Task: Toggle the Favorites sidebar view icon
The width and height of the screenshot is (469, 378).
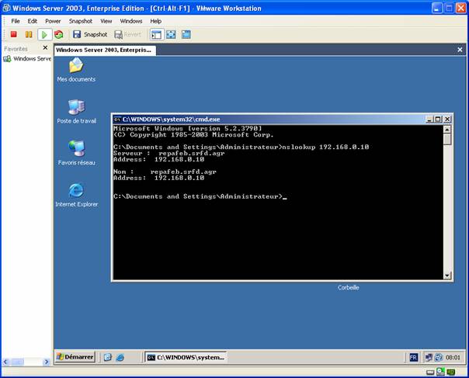Action: pos(156,35)
